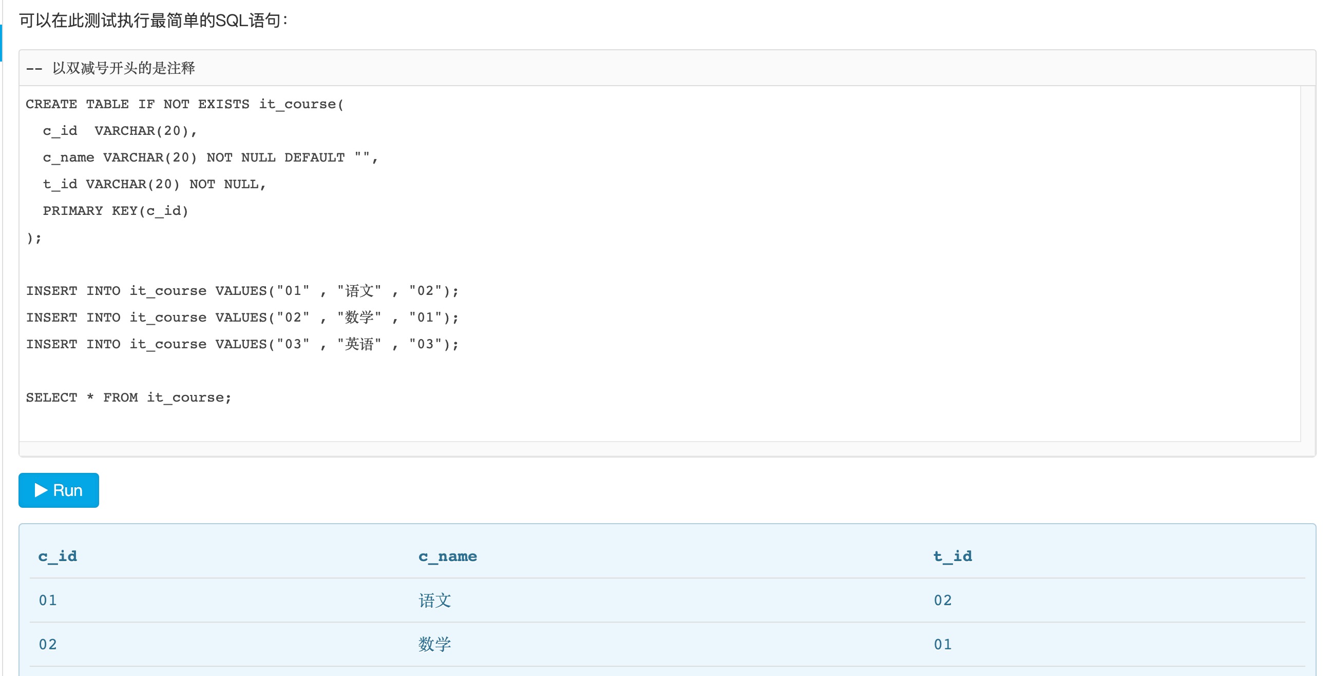Viewport: 1332px width, 676px height.
Task: Click inside the SQL code editor area
Action: point(660,264)
